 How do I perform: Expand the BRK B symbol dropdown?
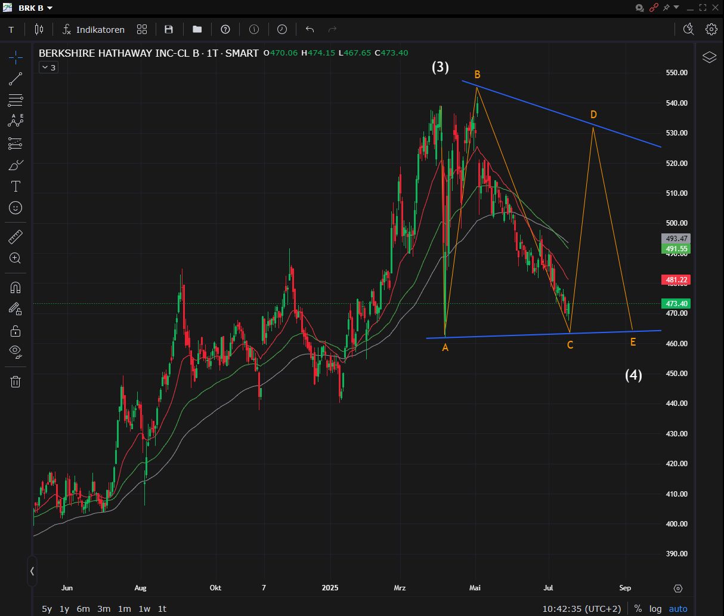pyautogui.click(x=49, y=8)
